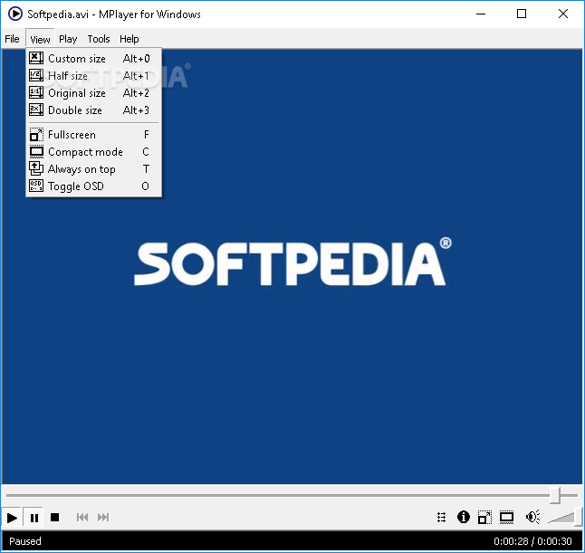Click the middle of the seek bar
Screen dimensions: 585x553
coord(292,496)
